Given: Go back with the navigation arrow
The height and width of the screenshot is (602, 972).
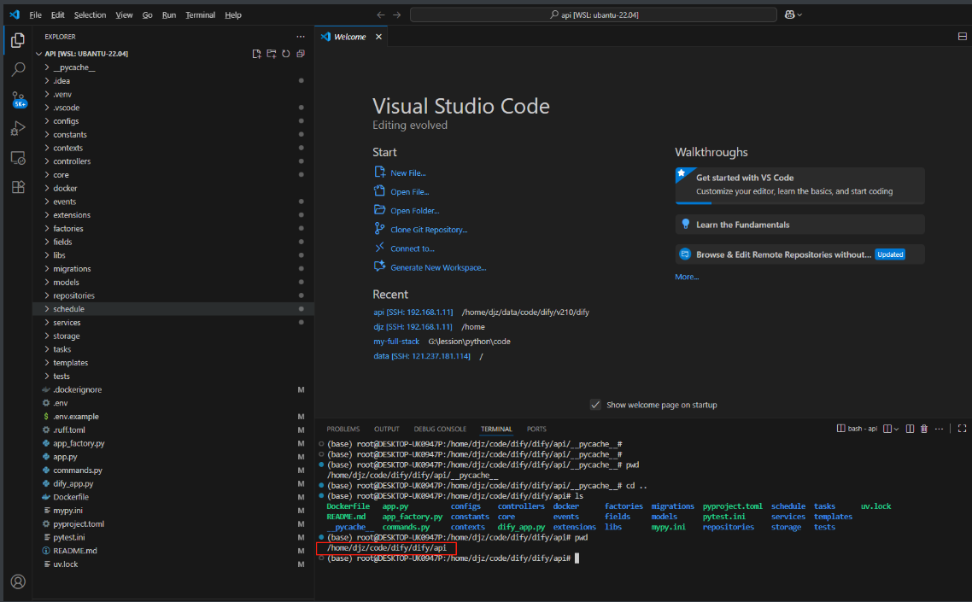Looking at the screenshot, I should click(x=381, y=15).
